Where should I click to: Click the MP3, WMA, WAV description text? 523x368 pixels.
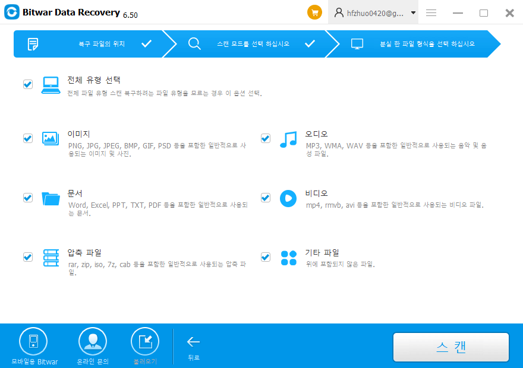pos(396,150)
